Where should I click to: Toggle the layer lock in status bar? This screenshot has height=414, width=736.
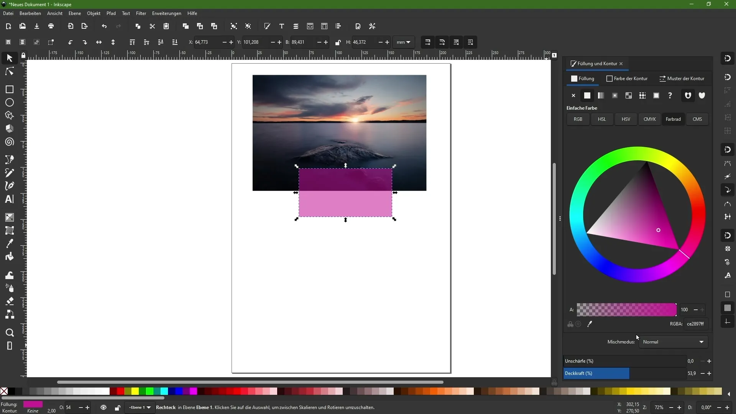(118, 407)
